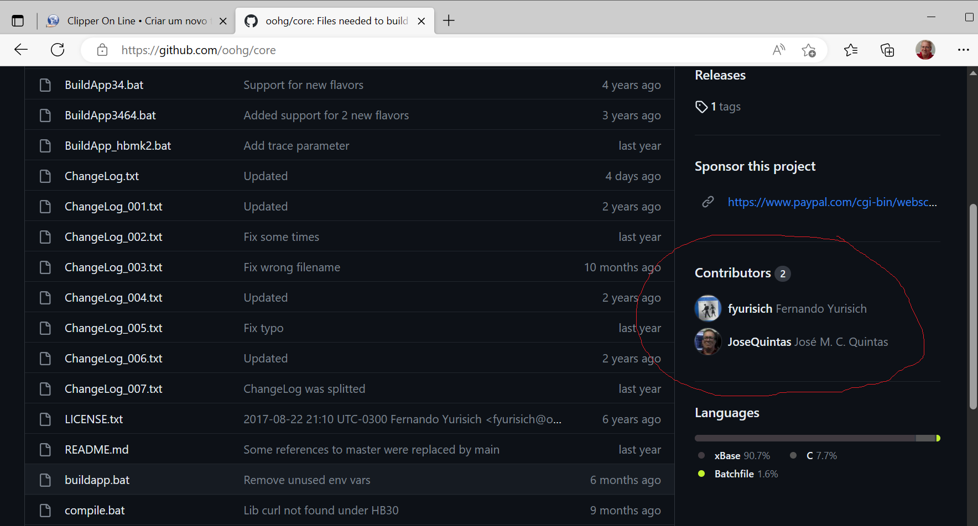The width and height of the screenshot is (978, 526).
Task: Open the compile.bat file
Action: click(x=95, y=511)
